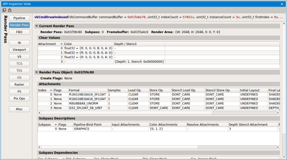Collapse the Current Render Pass section
Screen dimensions: 287x160
coord(36,26)
